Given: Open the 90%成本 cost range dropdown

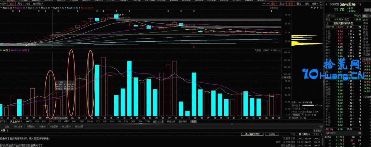Looking at the screenshot, I should click(299, 115).
